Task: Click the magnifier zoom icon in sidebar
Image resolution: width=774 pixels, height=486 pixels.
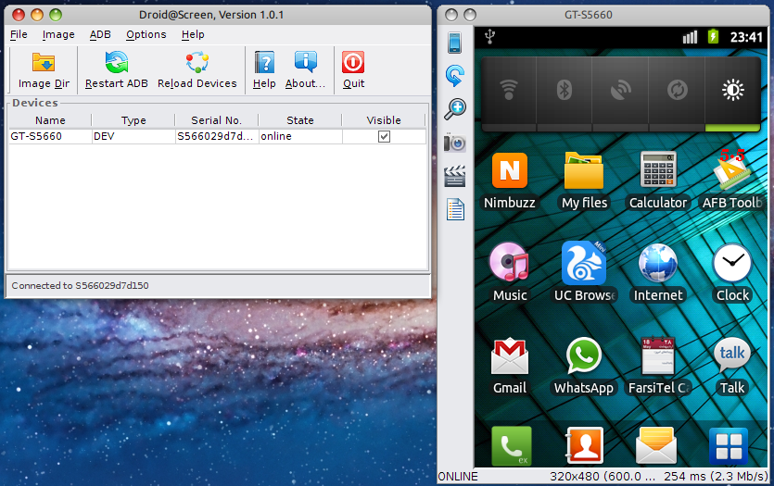Action: click(454, 108)
